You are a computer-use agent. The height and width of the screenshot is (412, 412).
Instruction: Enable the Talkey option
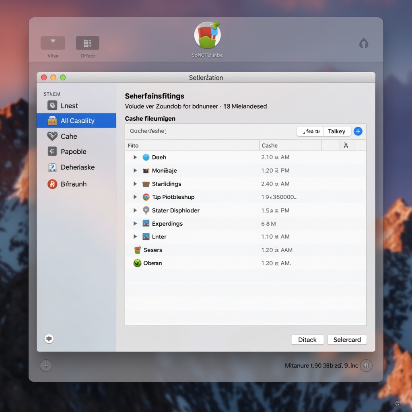tap(337, 131)
